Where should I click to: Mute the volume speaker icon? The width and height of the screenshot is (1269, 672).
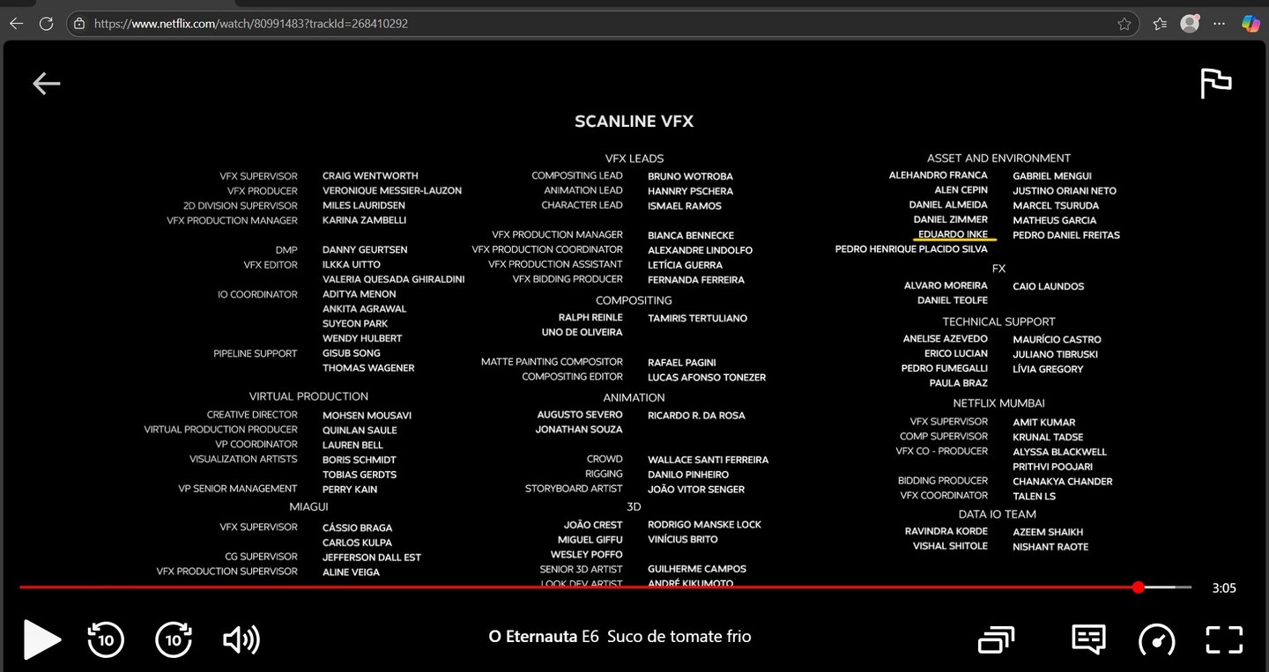241,640
